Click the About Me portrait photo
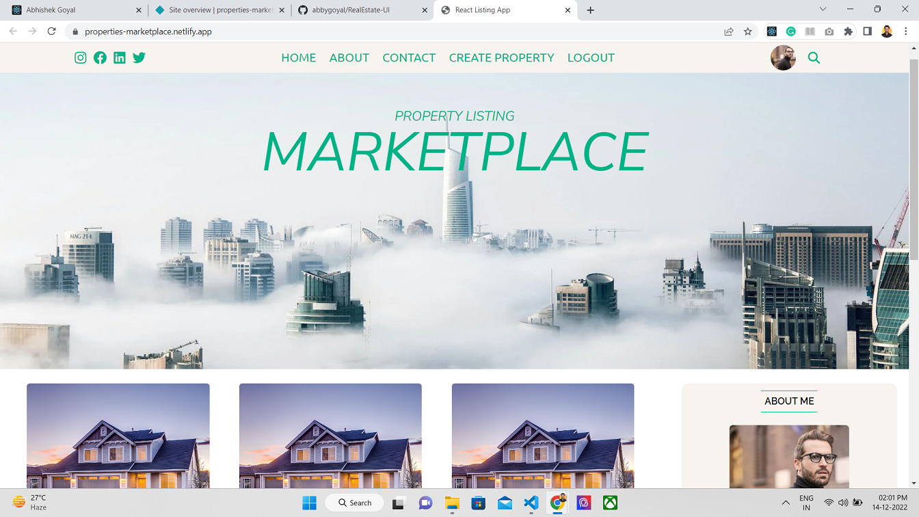Screen dimensions: 919x517 789,456
